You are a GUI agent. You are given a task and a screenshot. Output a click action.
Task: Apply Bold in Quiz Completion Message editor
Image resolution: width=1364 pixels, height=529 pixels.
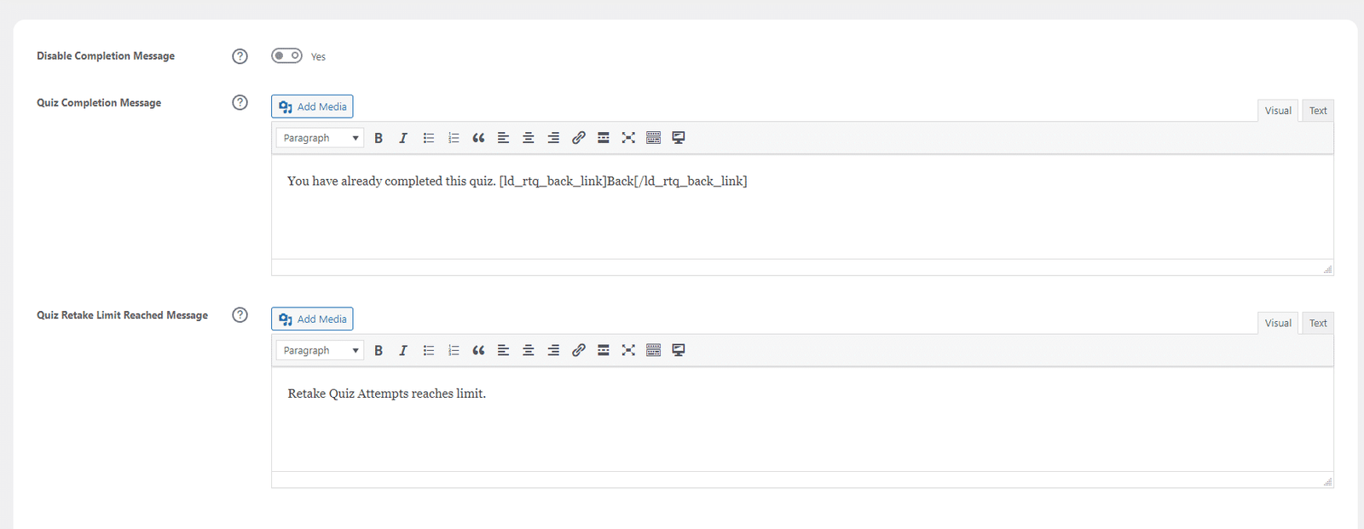click(x=379, y=138)
